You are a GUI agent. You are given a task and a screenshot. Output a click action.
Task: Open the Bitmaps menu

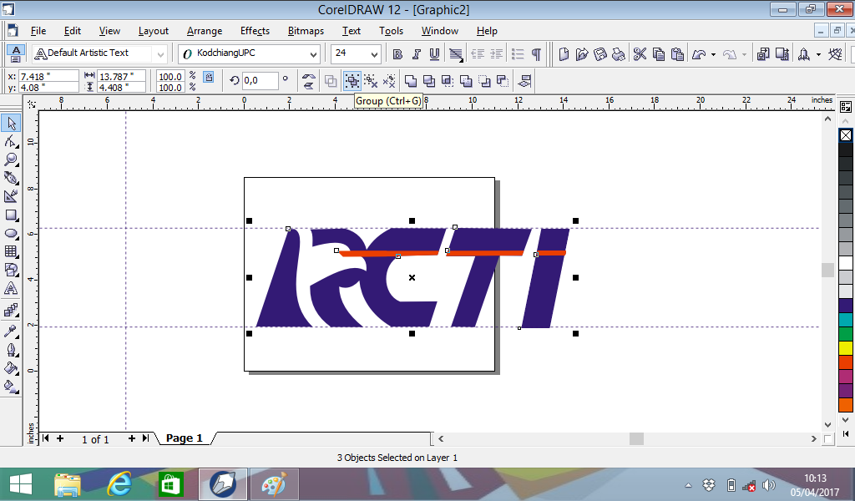point(305,31)
